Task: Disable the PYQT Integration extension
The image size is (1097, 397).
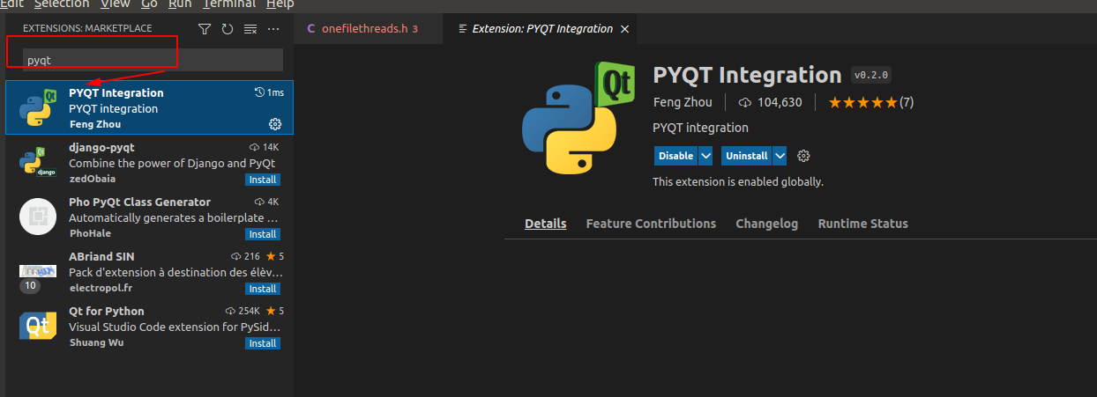Action: tap(675, 156)
